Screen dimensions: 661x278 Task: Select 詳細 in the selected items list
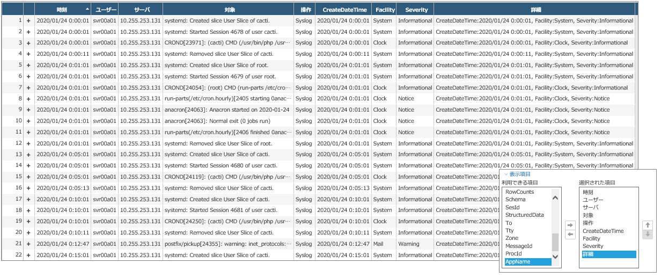pyautogui.click(x=609, y=254)
